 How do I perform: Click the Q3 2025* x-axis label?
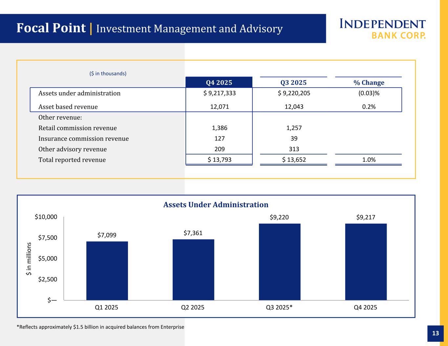[279, 307]
